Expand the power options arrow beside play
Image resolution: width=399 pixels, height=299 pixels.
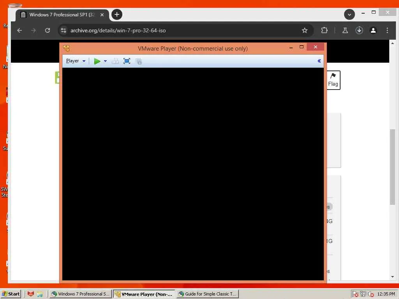[x=105, y=61]
